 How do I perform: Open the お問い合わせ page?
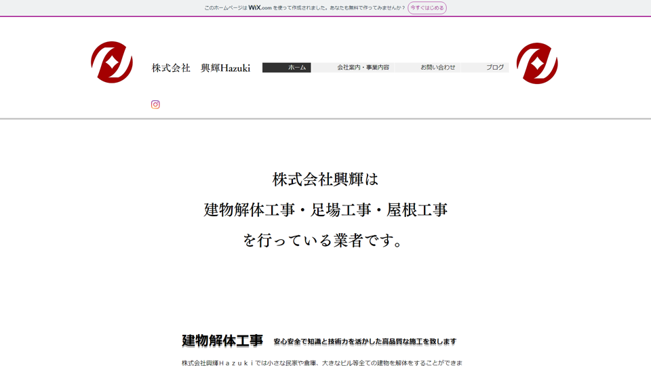[428, 68]
